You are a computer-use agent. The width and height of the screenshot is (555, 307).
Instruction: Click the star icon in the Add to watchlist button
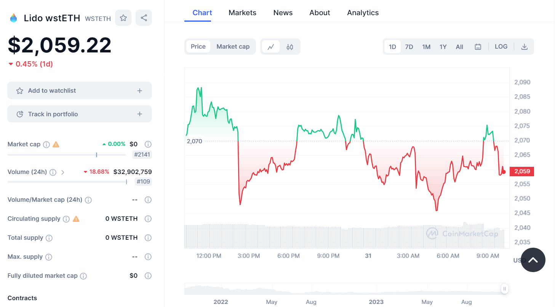[x=20, y=91]
